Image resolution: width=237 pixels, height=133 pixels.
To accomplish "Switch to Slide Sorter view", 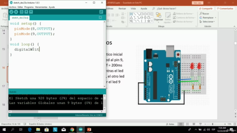I will tap(187, 124).
